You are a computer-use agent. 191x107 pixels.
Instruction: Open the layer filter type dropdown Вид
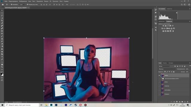pos(164,66)
